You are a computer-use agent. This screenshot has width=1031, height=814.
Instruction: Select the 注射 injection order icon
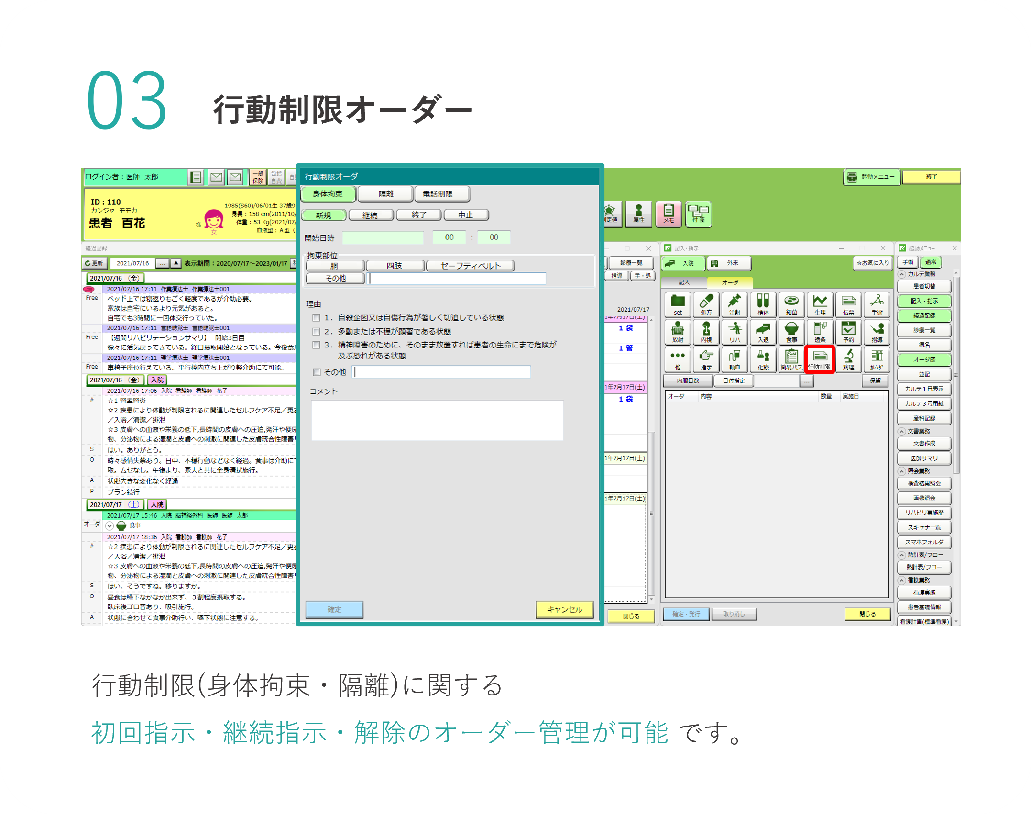735,304
